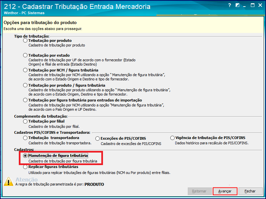This screenshot has height=199, width=266.
Task: Click the yellow warning triangle icon
Action: [8, 182]
